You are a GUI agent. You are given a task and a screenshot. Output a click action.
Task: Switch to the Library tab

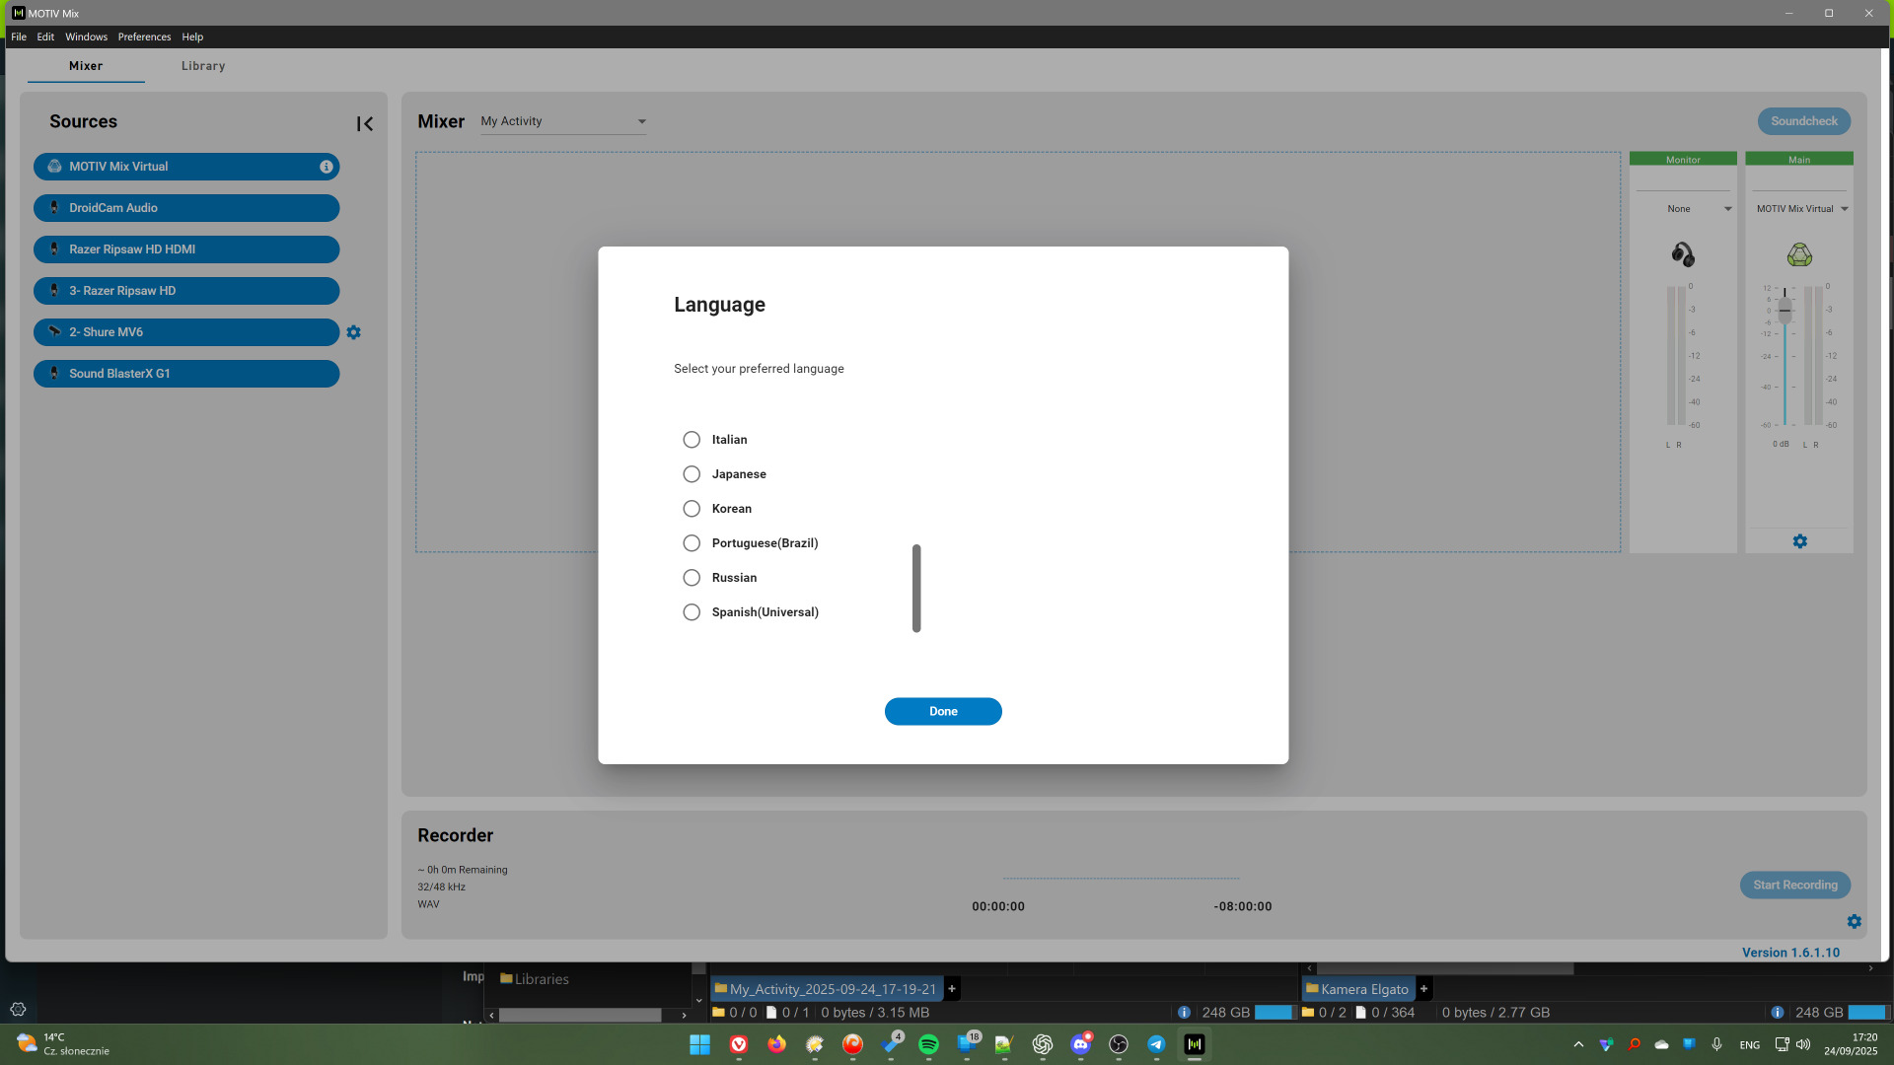203,66
